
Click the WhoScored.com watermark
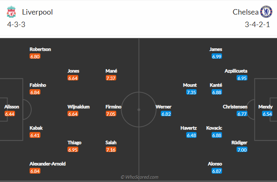click(139, 177)
